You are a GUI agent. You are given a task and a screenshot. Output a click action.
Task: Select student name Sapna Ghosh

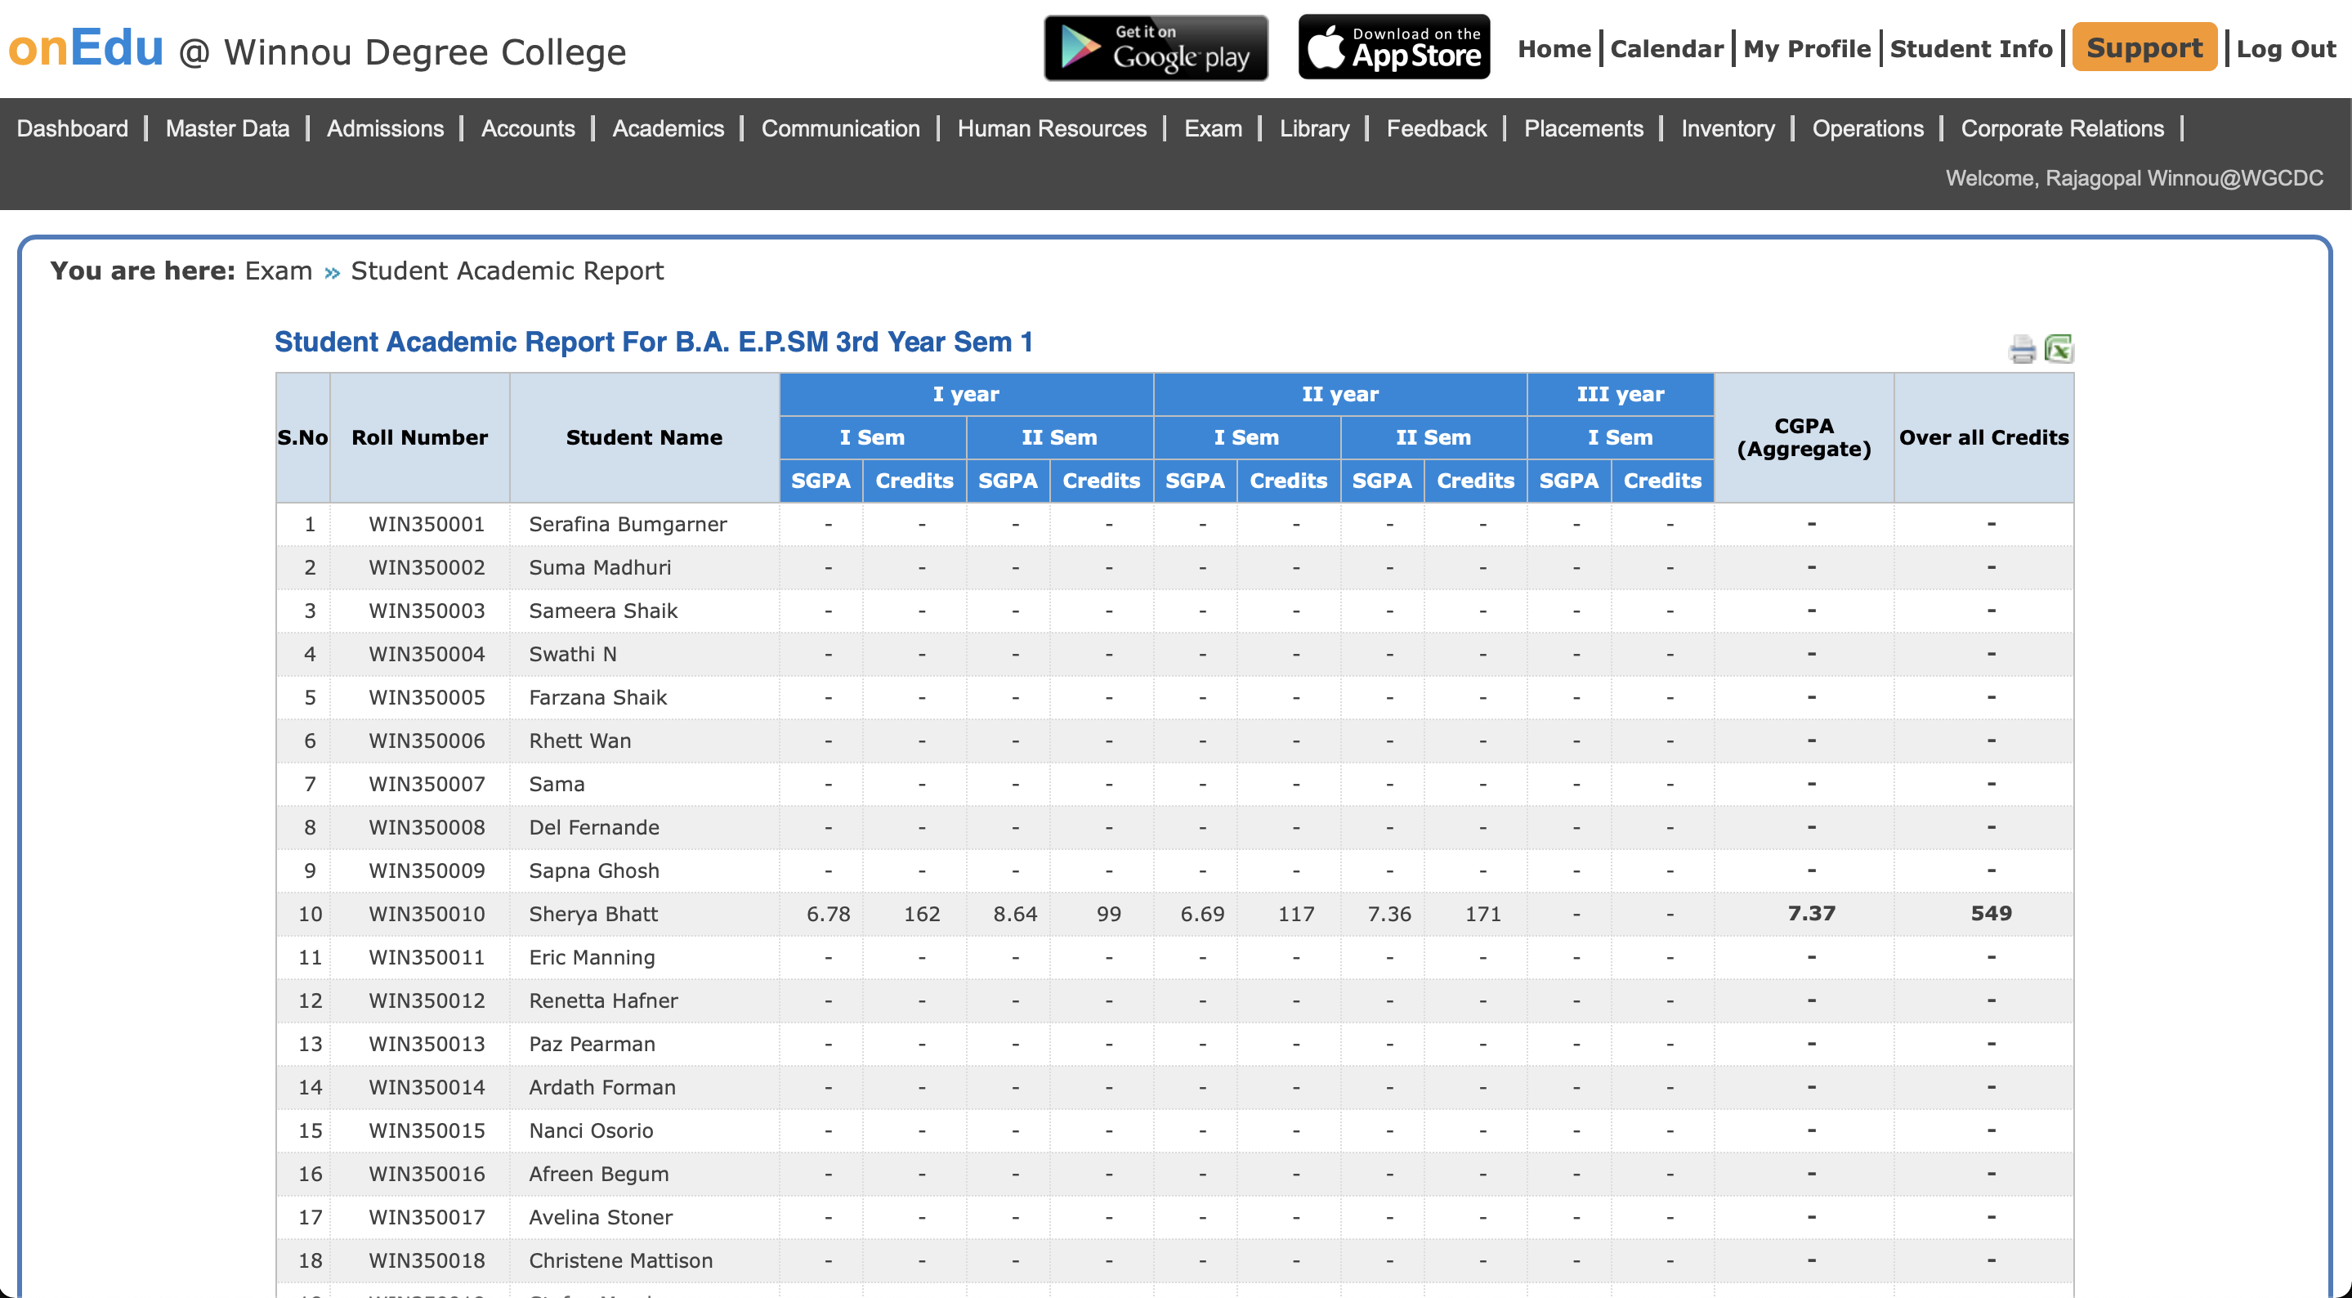(594, 871)
